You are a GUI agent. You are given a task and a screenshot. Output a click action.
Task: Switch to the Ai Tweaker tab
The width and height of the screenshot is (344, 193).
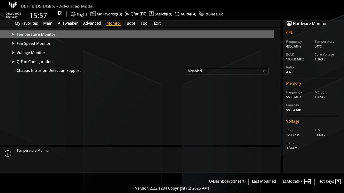[68, 23]
